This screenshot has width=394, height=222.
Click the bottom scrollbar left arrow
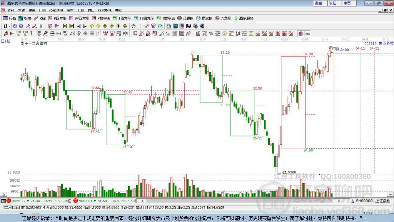click(143, 201)
